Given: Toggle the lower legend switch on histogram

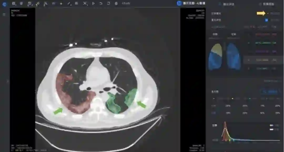Looking at the screenshot, I should click(x=272, y=129).
